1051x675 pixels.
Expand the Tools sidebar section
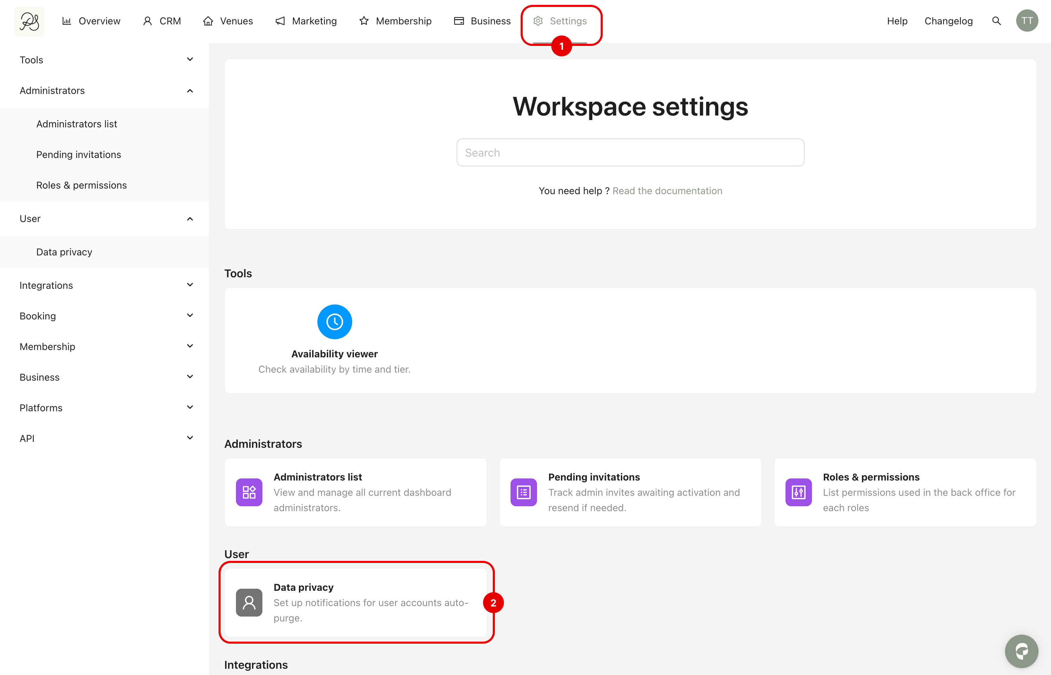[x=190, y=59]
